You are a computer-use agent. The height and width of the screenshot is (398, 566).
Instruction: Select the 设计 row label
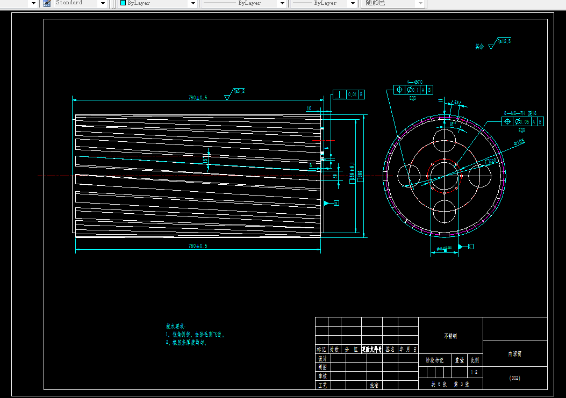point(323,359)
